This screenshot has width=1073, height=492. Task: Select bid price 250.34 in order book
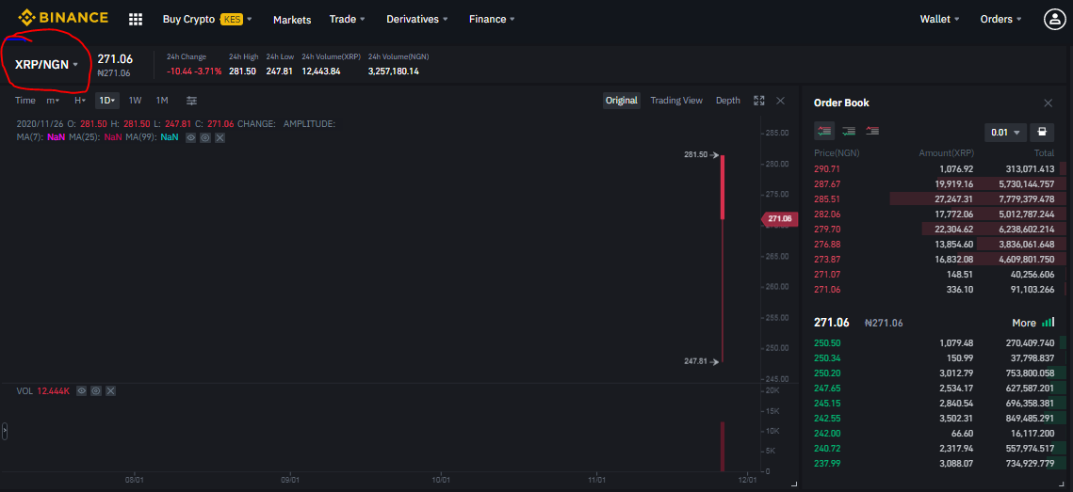click(827, 358)
